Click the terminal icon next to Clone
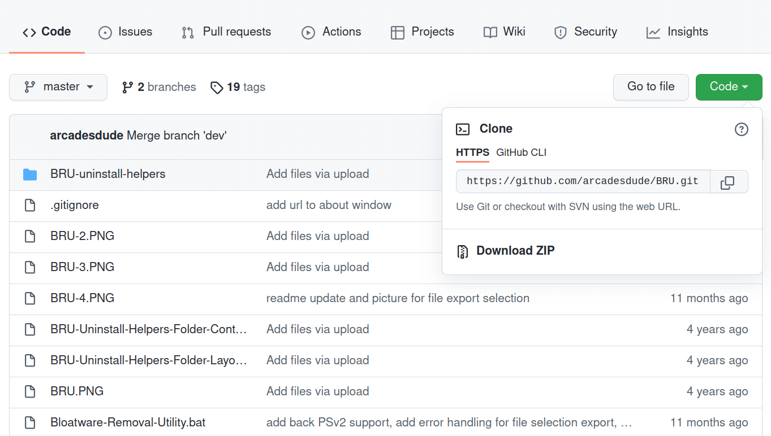771x436 pixels. (463, 129)
